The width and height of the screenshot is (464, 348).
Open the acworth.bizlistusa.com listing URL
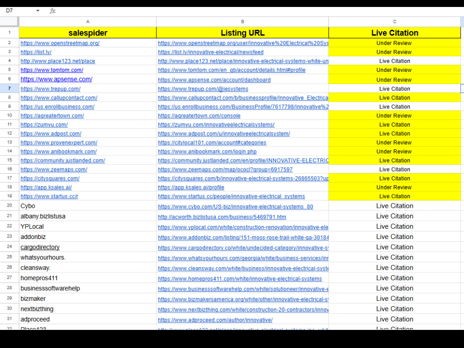tap(222, 217)
